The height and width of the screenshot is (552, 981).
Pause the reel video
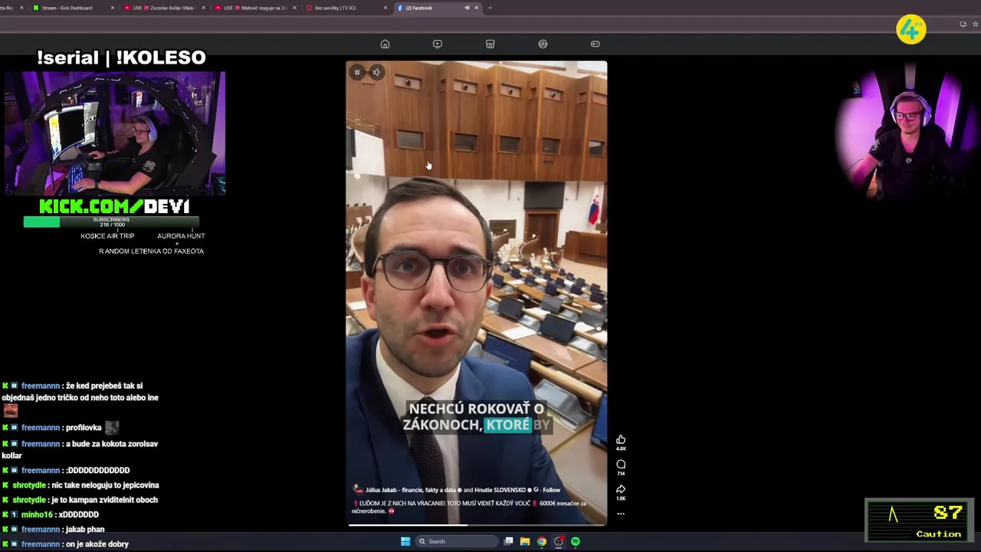click(x=356, y=72)
